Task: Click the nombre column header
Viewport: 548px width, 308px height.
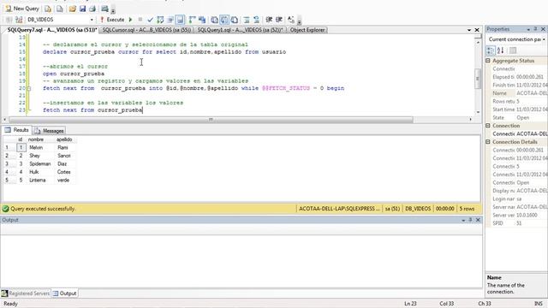Action: (x=40, y=139)
